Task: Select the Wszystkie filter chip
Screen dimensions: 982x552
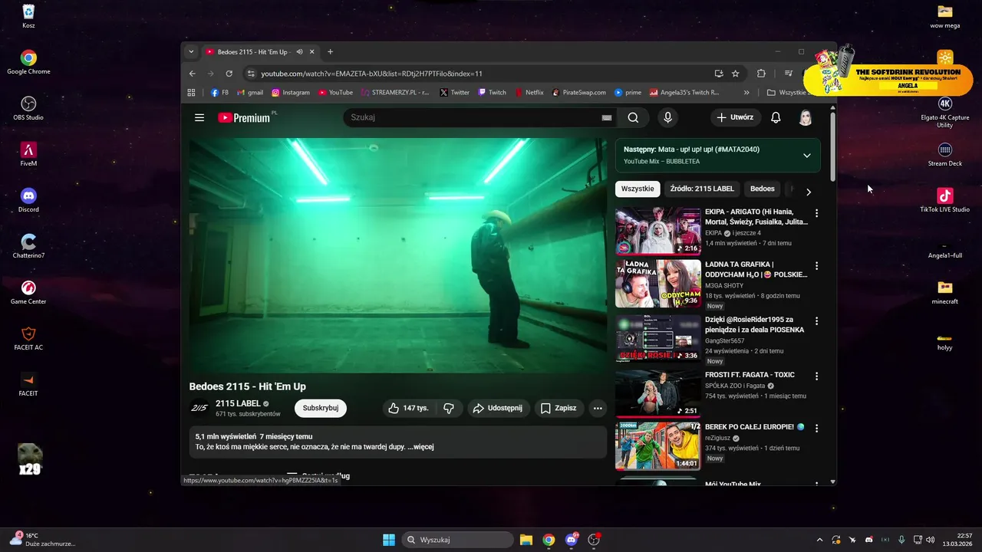Action: click(638, 189)
